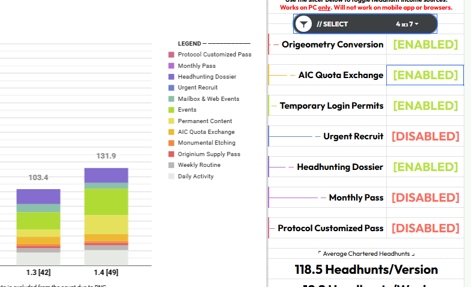Click the green segment of bar 1.3 [42]

(38, 221)
